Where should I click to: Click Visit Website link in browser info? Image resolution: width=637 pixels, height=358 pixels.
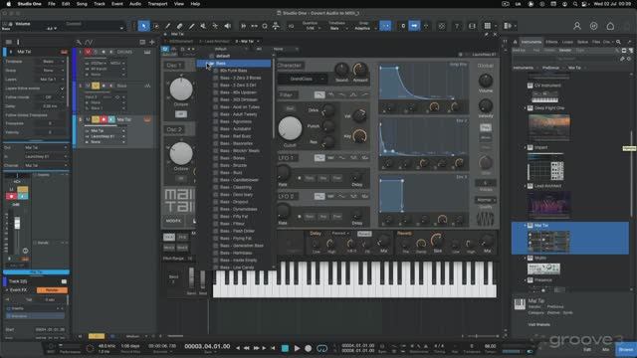[539, 324]
